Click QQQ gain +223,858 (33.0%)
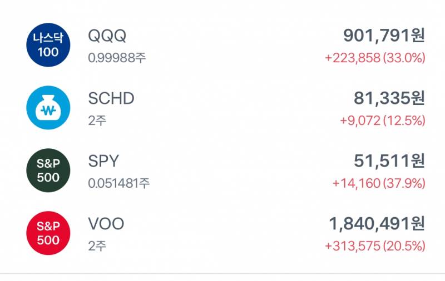The width and height of the screenshot is (445, 281). click(375, 57)
